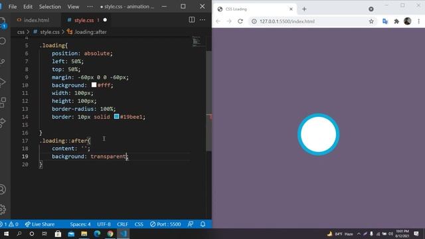Click the 'absolute' value on line 6
The height and width of the screenshot is (239, 425).
pos(97,53)
